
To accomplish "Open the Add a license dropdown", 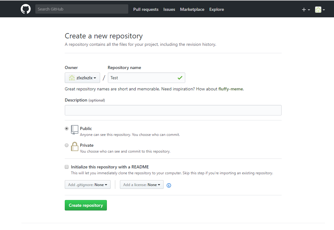I will click(142, 185).
